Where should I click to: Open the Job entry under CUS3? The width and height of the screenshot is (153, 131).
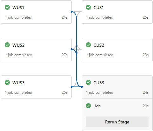coord(117,106)
